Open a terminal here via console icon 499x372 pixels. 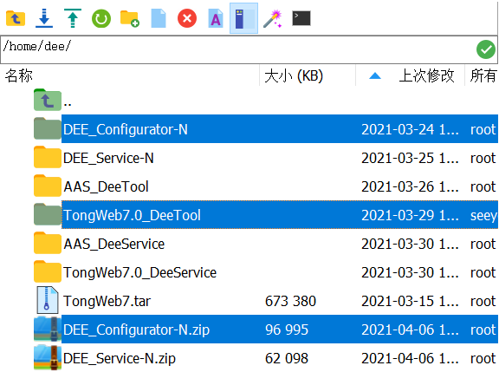301,18
